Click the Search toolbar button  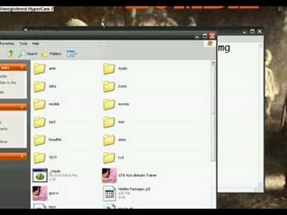(x=28, y=54)
